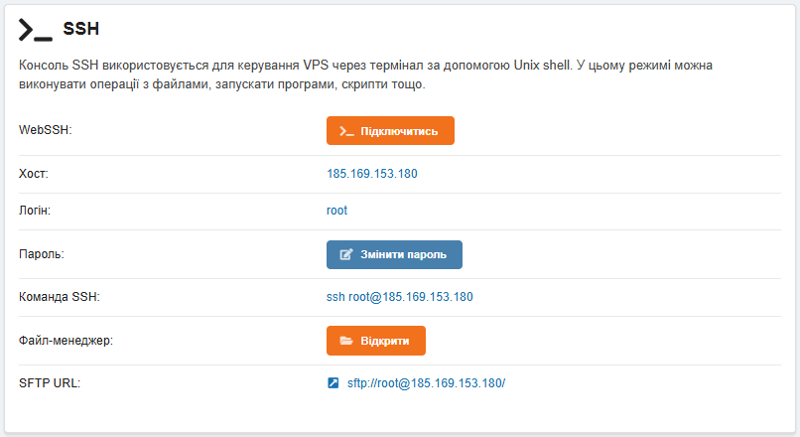This screenshot has height=437, width=800.
Task: Open the sftp://root@185.169.153.180/ link
Action: pos(426,382)
